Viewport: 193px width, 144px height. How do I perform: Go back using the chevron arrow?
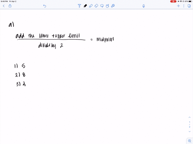pos(4,6)
